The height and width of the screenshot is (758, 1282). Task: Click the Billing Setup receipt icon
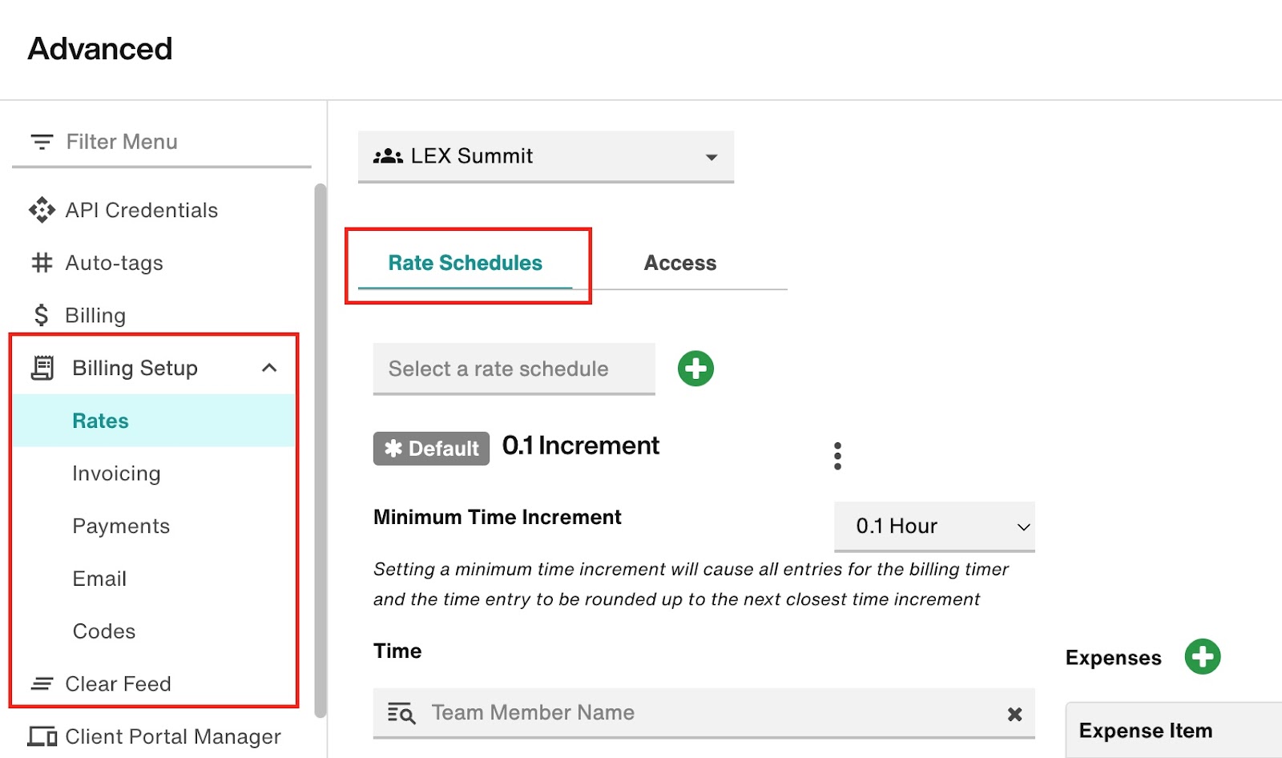(40, 368)
